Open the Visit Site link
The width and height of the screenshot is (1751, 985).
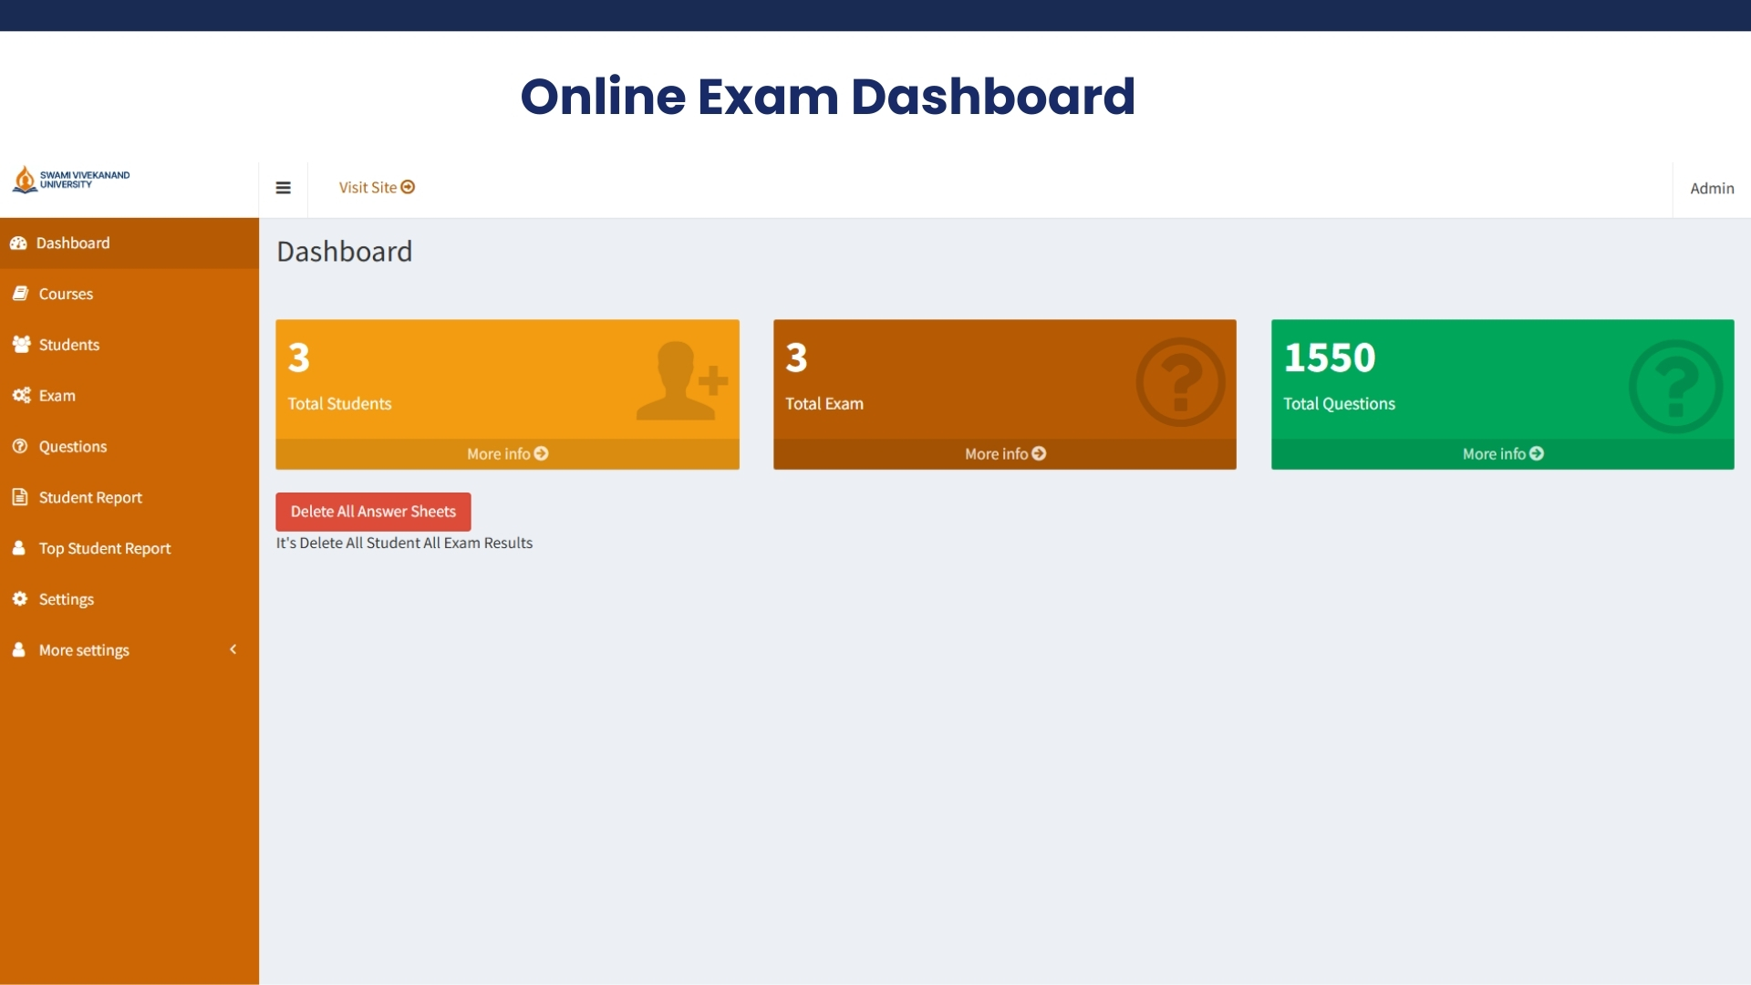(376, 187)
